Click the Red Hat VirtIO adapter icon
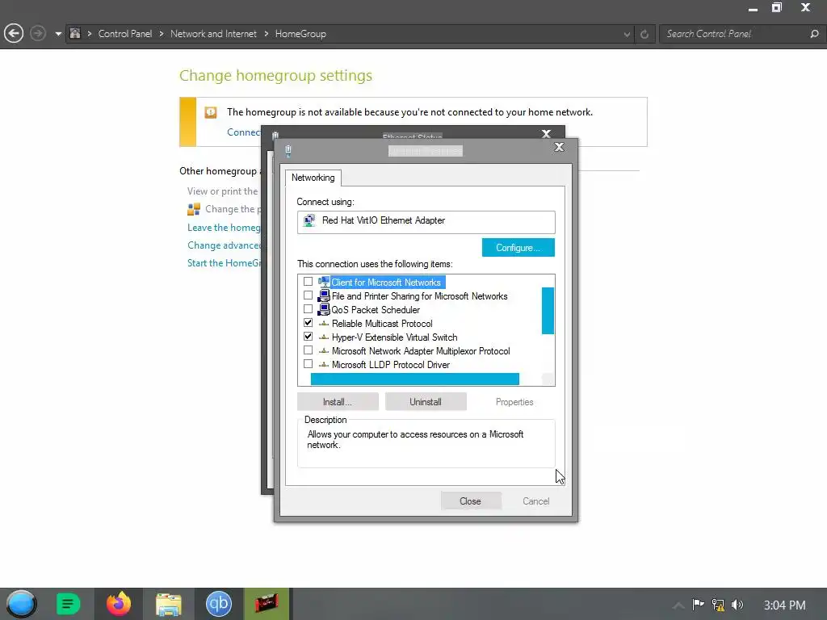This screenshot has height=620, width=827. pos(309,220)
